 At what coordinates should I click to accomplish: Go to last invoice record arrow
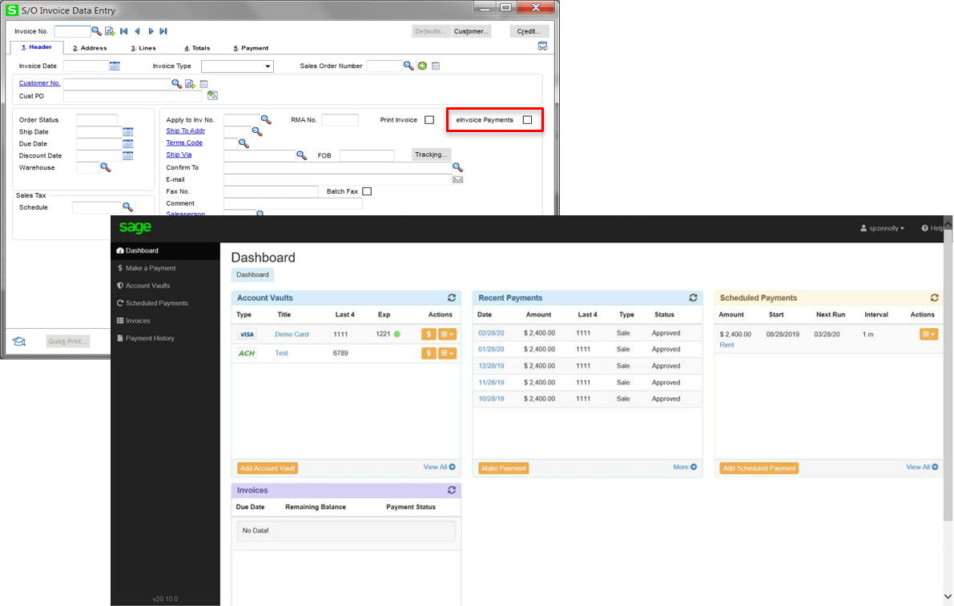[163, 31]
